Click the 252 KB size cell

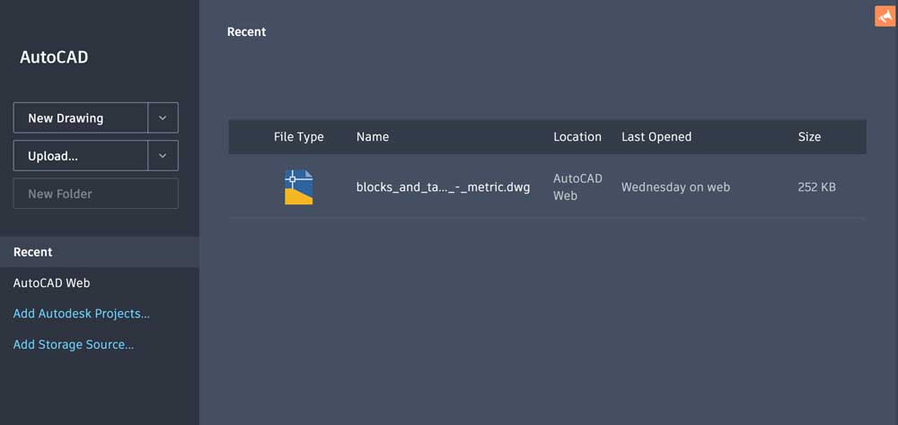[815, 187]
